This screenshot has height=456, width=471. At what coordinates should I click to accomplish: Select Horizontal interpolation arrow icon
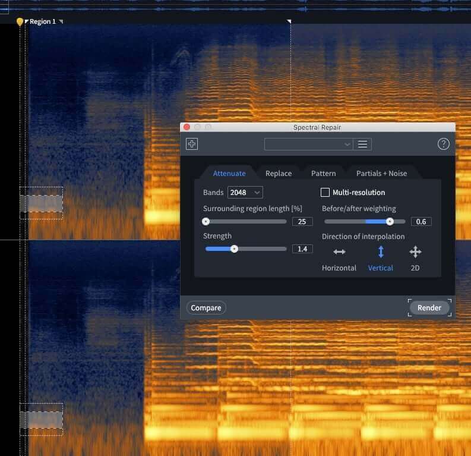pos(339,251)
